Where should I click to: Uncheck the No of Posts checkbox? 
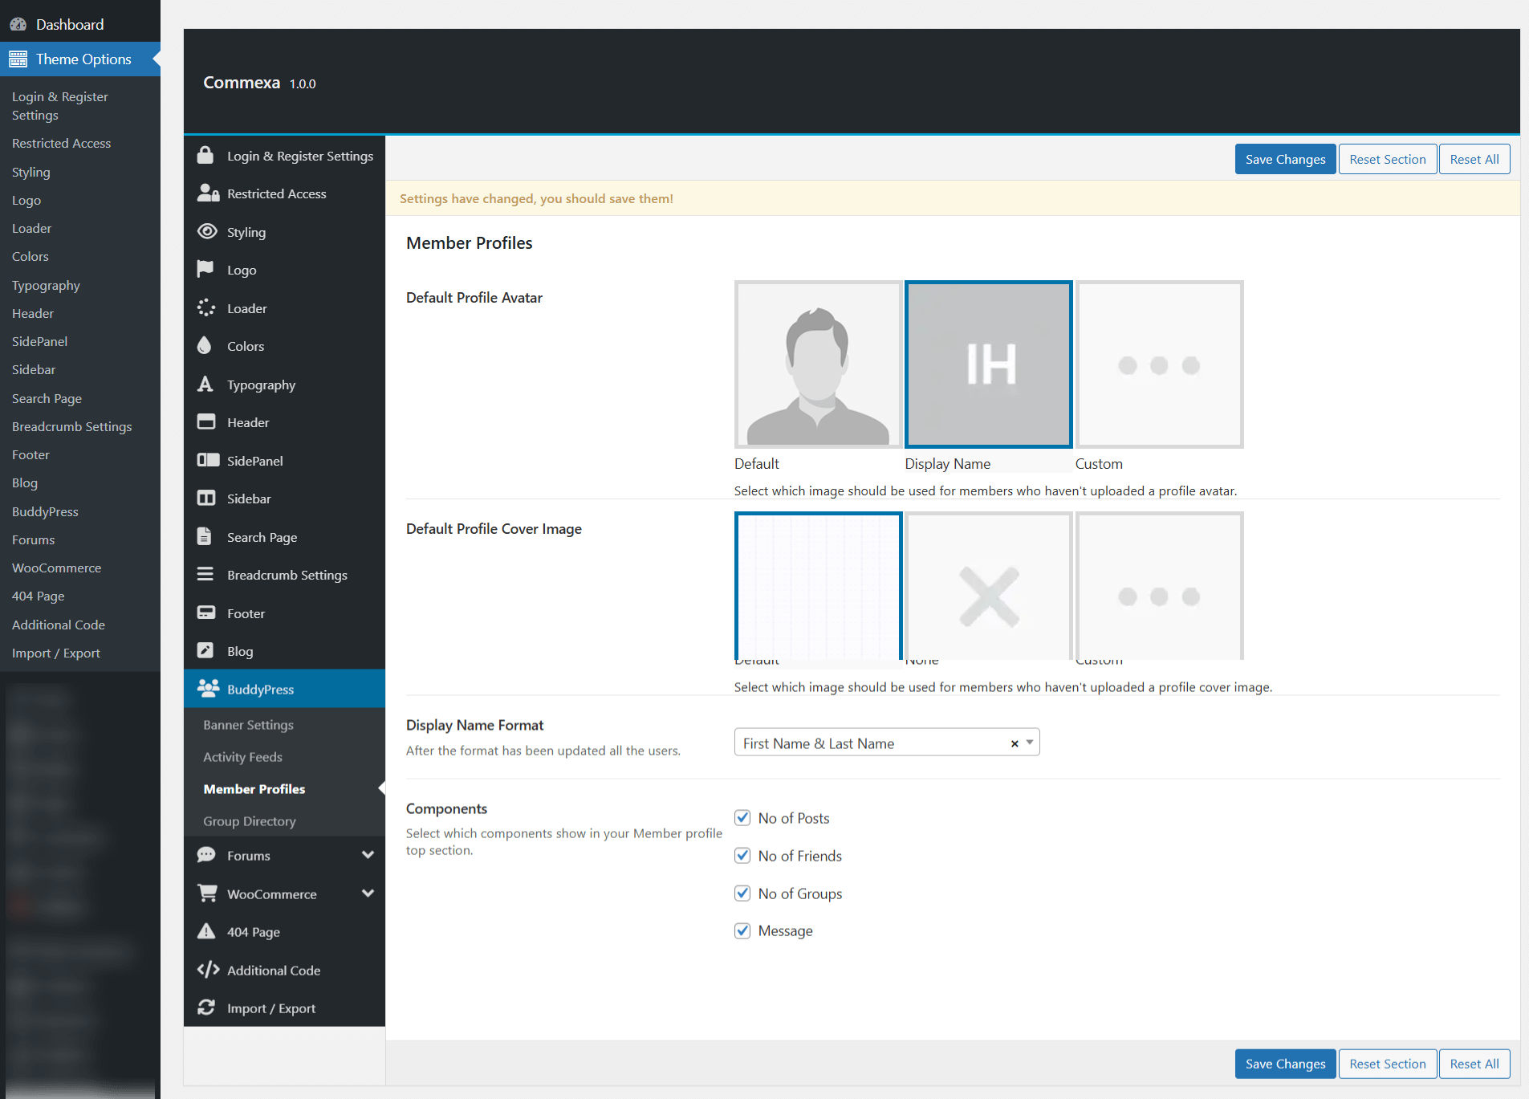coord(742,818)
